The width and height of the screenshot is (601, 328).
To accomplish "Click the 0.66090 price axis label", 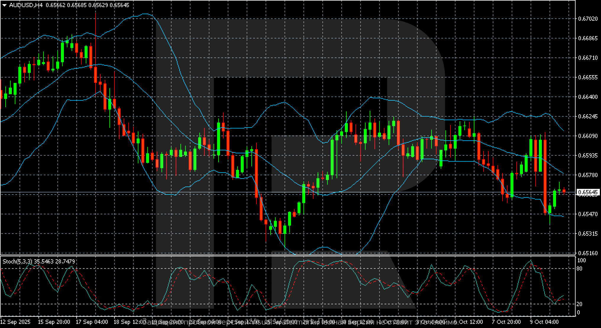I will (x=587, y=136).
